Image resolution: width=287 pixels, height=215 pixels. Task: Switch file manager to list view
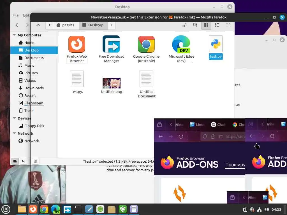[217, 25]
